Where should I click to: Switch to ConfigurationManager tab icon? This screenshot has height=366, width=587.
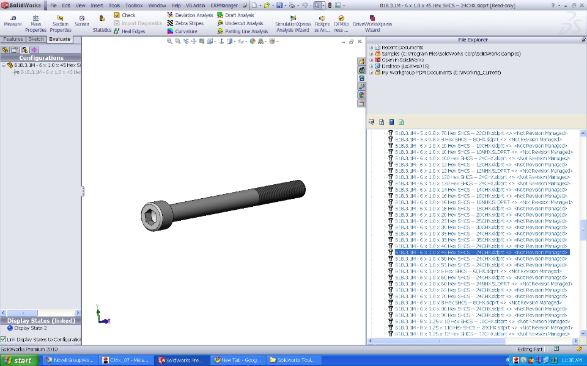(24, 49)
